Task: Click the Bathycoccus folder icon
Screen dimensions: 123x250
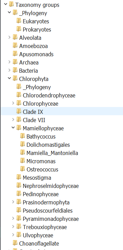Action: click(x=22, y=136)
